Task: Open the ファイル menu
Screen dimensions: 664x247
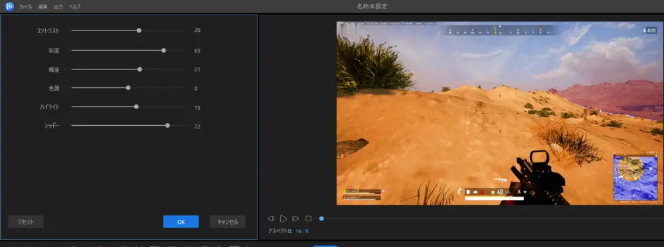Action: tap(25, 7)
